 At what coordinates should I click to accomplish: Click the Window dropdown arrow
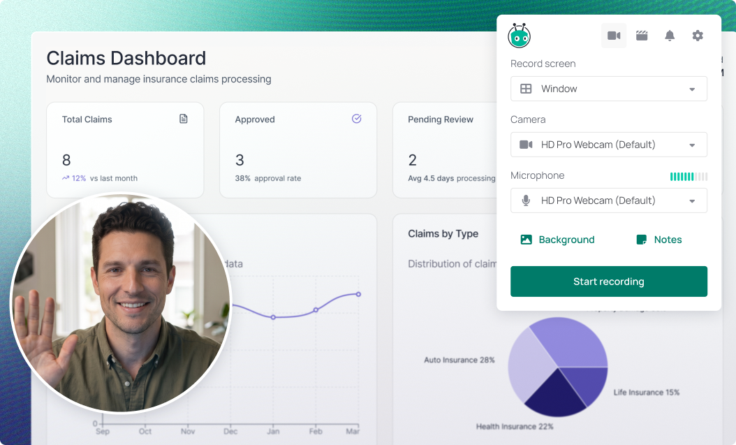(x=692, y=89)
